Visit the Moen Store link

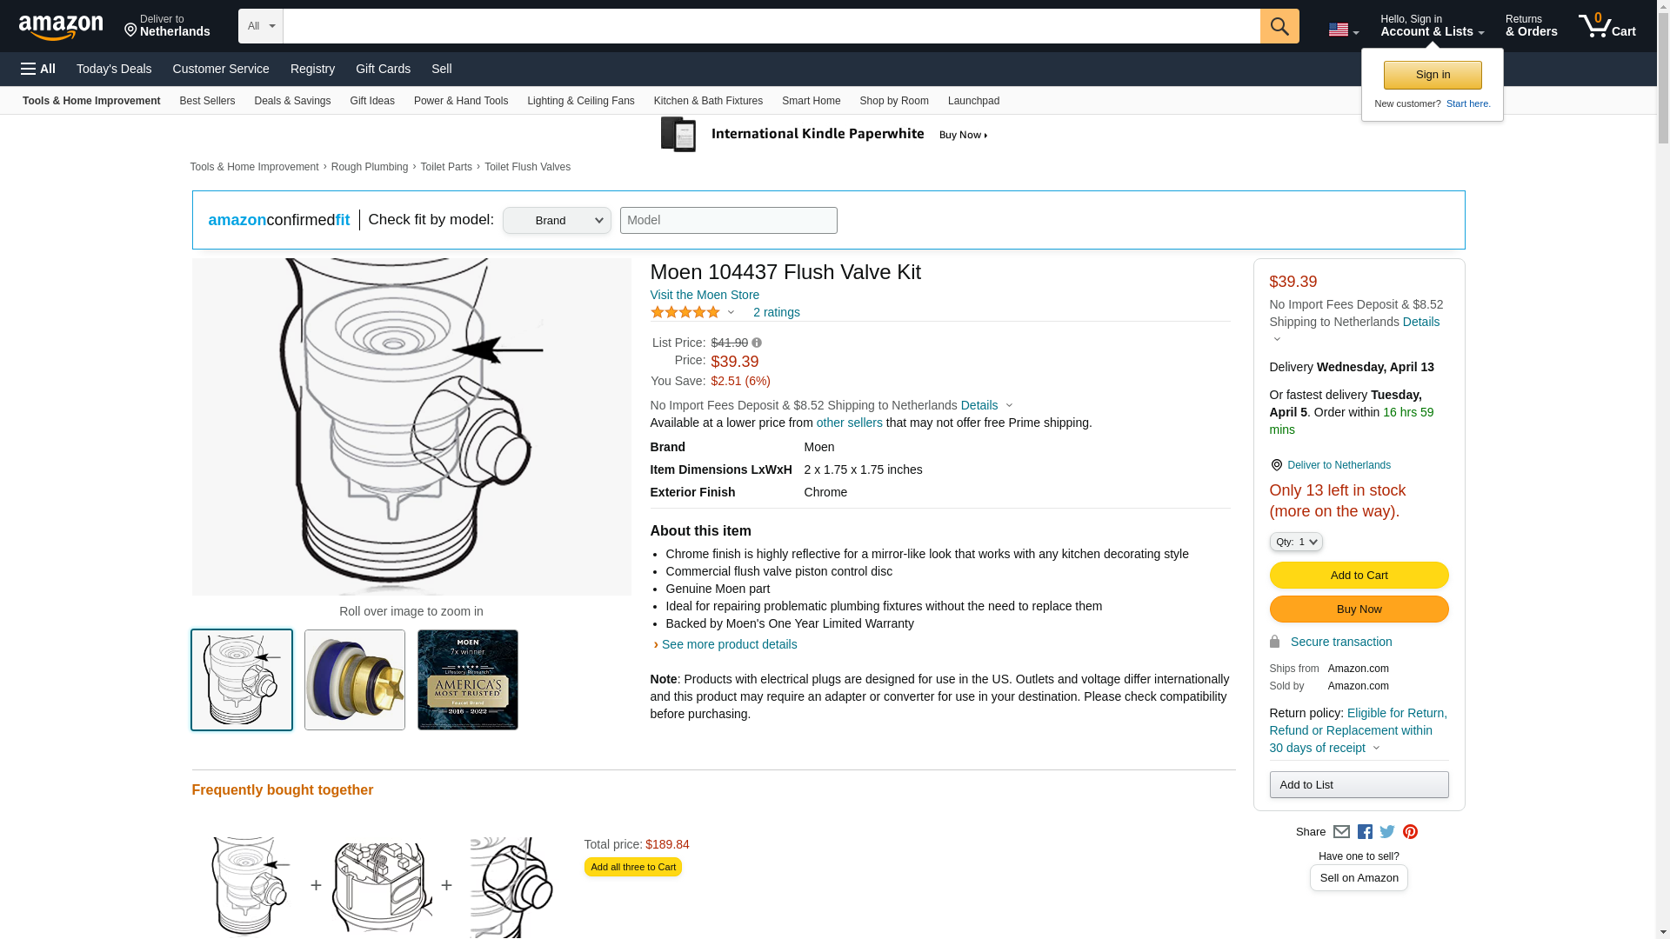point(705,296)
